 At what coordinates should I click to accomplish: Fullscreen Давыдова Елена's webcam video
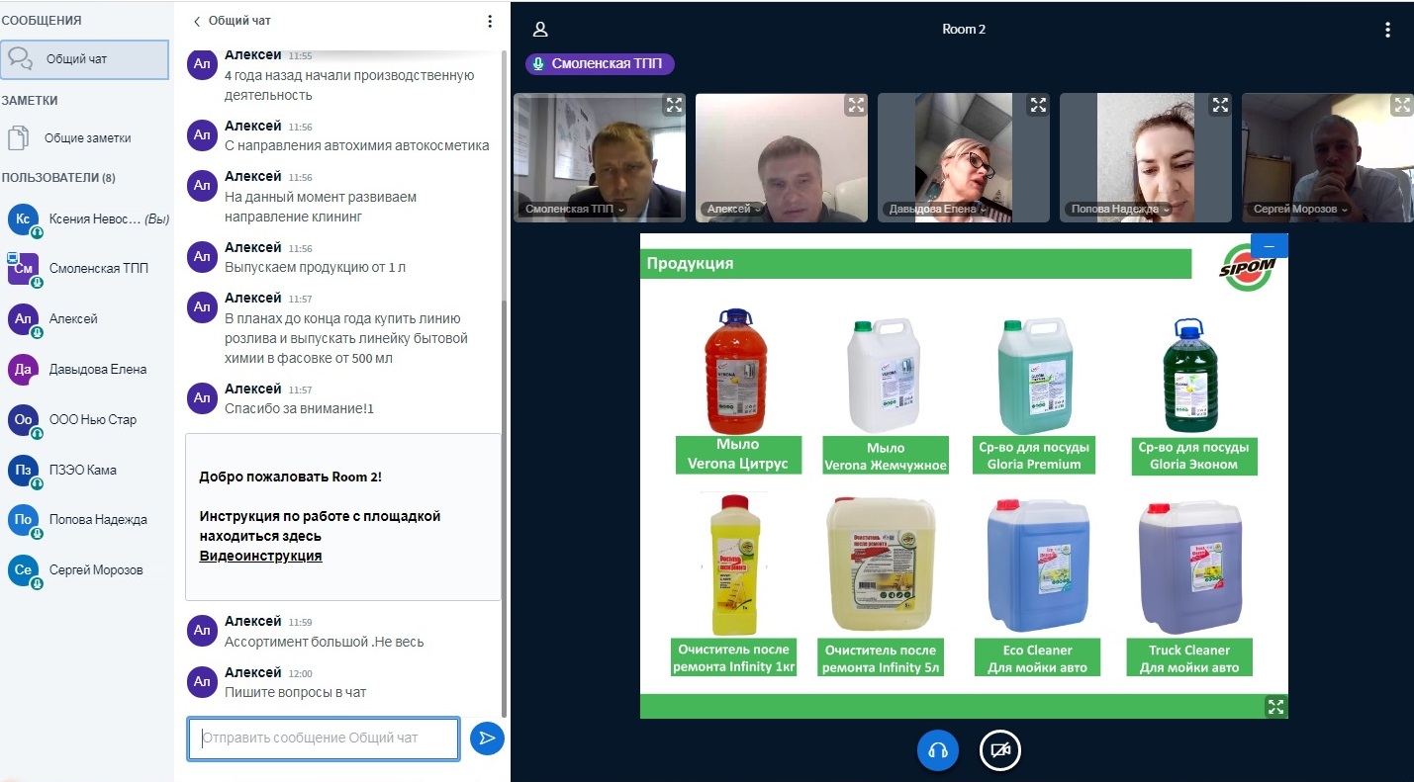(1037, 104)
